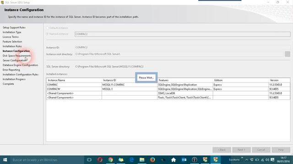Click the Features column header
This screenshot has height=164, width=293.
pyautogui.click(x=185, y=80)
